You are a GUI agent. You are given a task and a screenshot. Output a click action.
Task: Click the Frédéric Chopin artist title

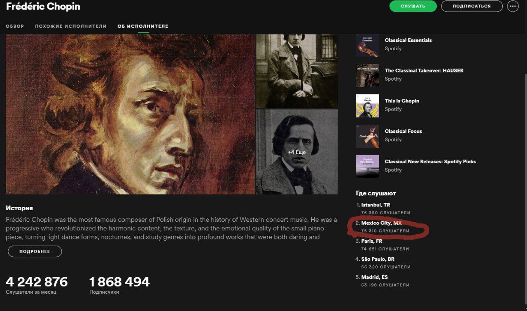43,7
